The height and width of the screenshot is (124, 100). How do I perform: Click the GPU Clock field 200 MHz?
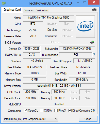31,92
